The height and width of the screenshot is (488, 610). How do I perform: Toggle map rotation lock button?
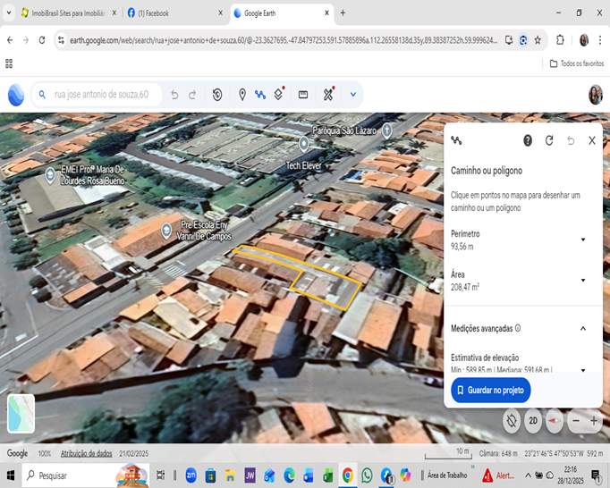click(512, 420)
